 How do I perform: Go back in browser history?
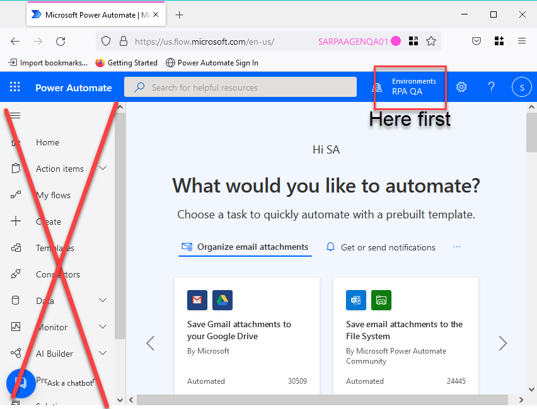15,42
